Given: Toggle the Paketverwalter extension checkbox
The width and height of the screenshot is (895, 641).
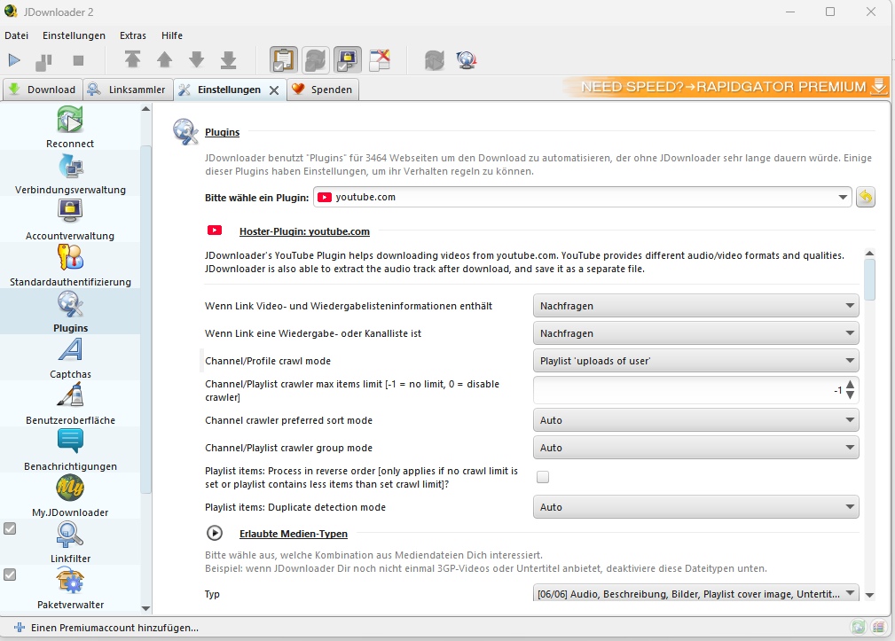Looking at the screenshot, I should [x=10, y=575].
